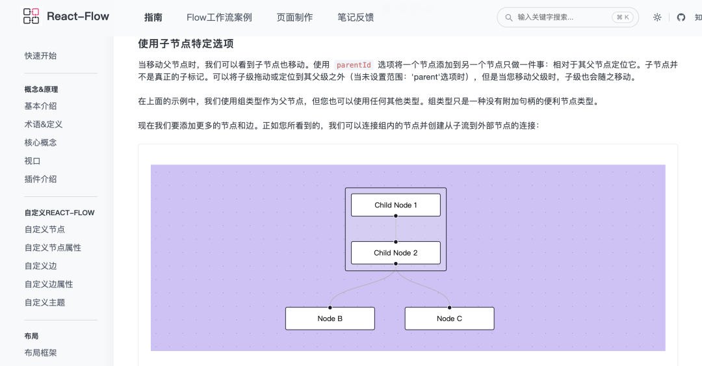Image resolution: width=702 pixels, height=366 pixels.
Task: Click the search magnifier icon
Action: [x=508, y=18]
